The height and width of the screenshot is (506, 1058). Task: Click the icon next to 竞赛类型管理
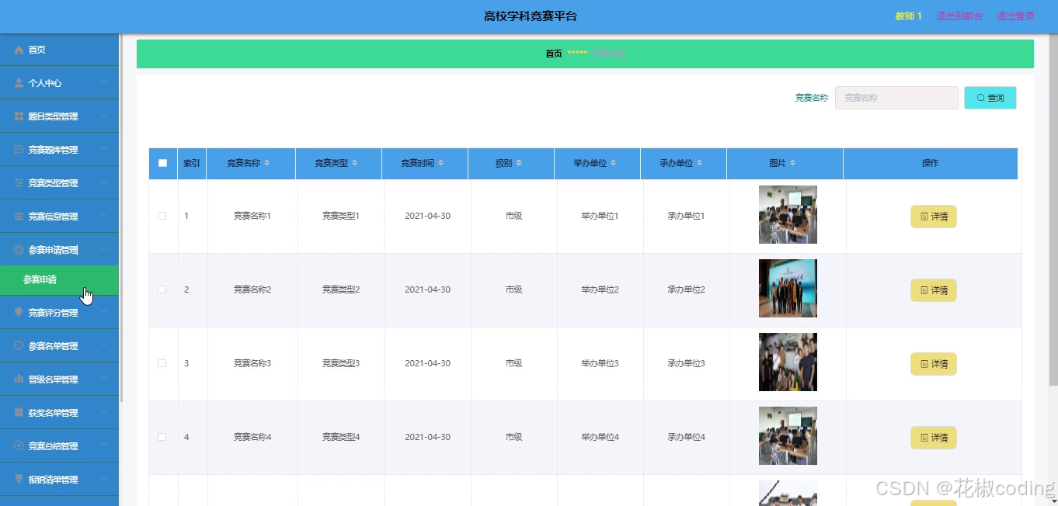(19, 183)
